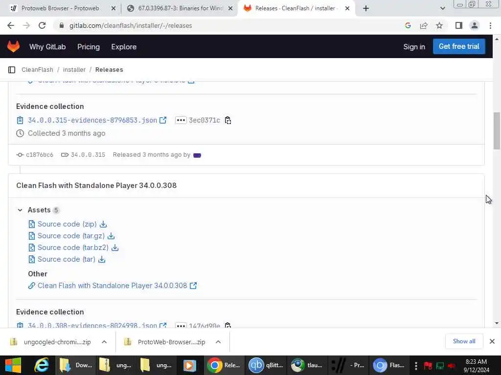
Task: Open Pricing page
Action: [89, 46]
